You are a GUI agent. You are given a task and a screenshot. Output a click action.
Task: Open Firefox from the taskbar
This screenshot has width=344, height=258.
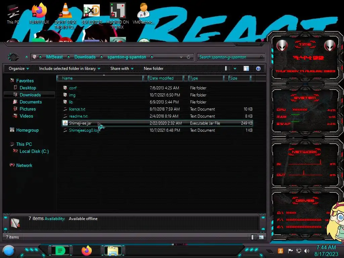click(87, 251)
